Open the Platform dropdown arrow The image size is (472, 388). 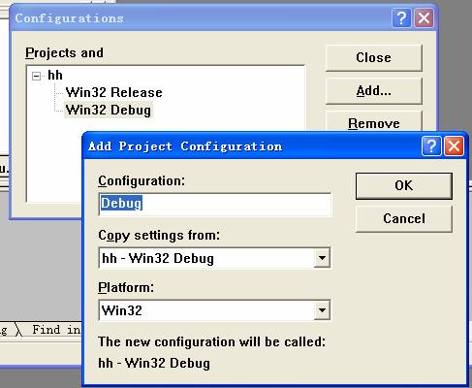322,310
